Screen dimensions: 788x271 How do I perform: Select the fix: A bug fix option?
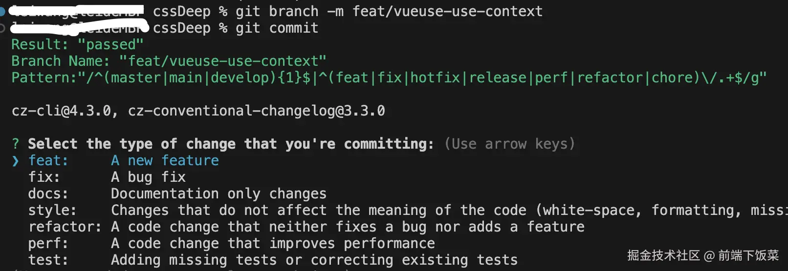107,177
